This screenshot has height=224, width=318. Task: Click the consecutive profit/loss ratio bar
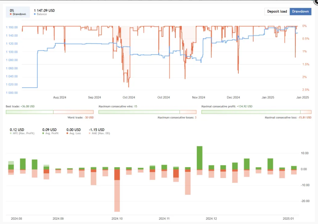[256, 112]
